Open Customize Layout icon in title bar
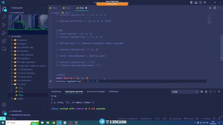Viewport: 223px width, 125px height. tap(205, 2)
